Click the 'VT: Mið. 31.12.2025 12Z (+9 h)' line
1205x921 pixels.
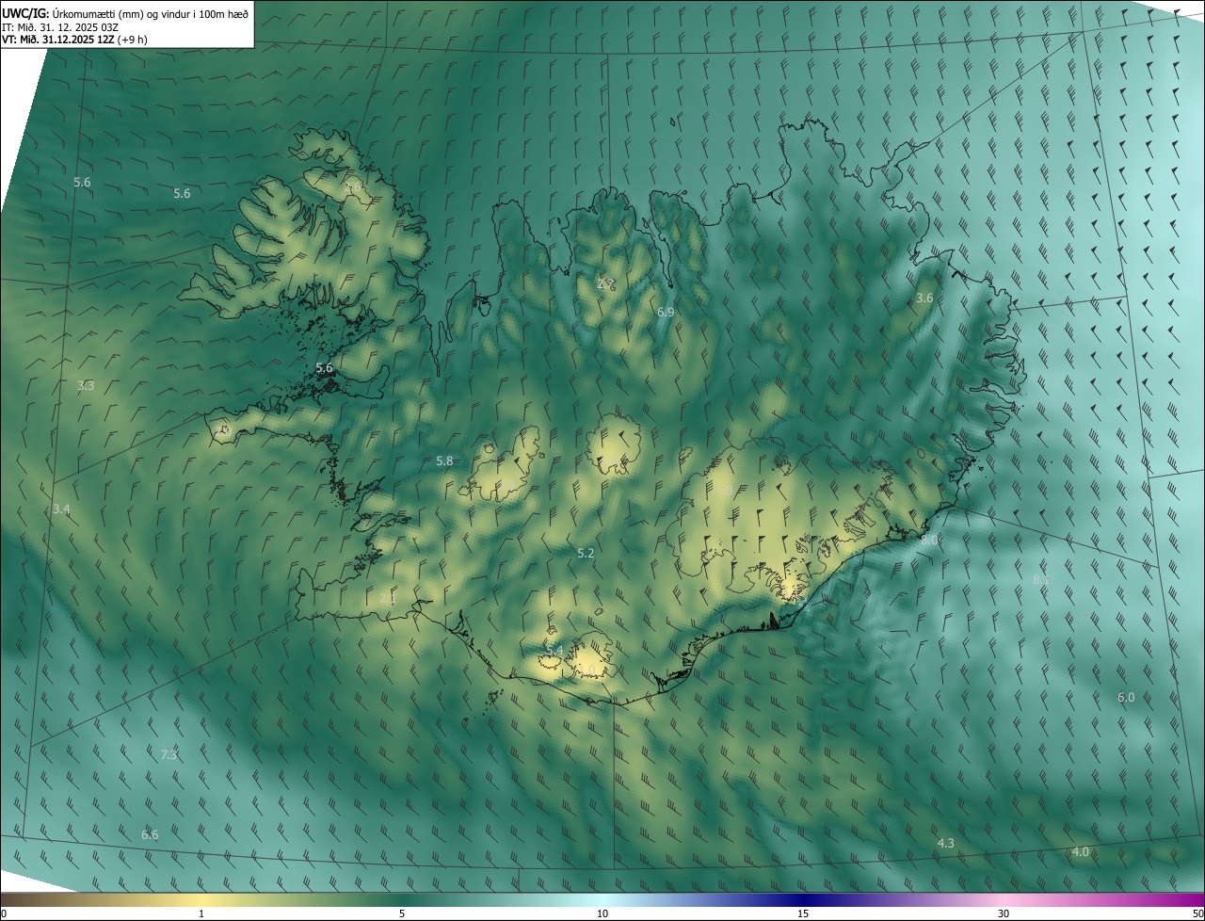click(x=74, y=40)
